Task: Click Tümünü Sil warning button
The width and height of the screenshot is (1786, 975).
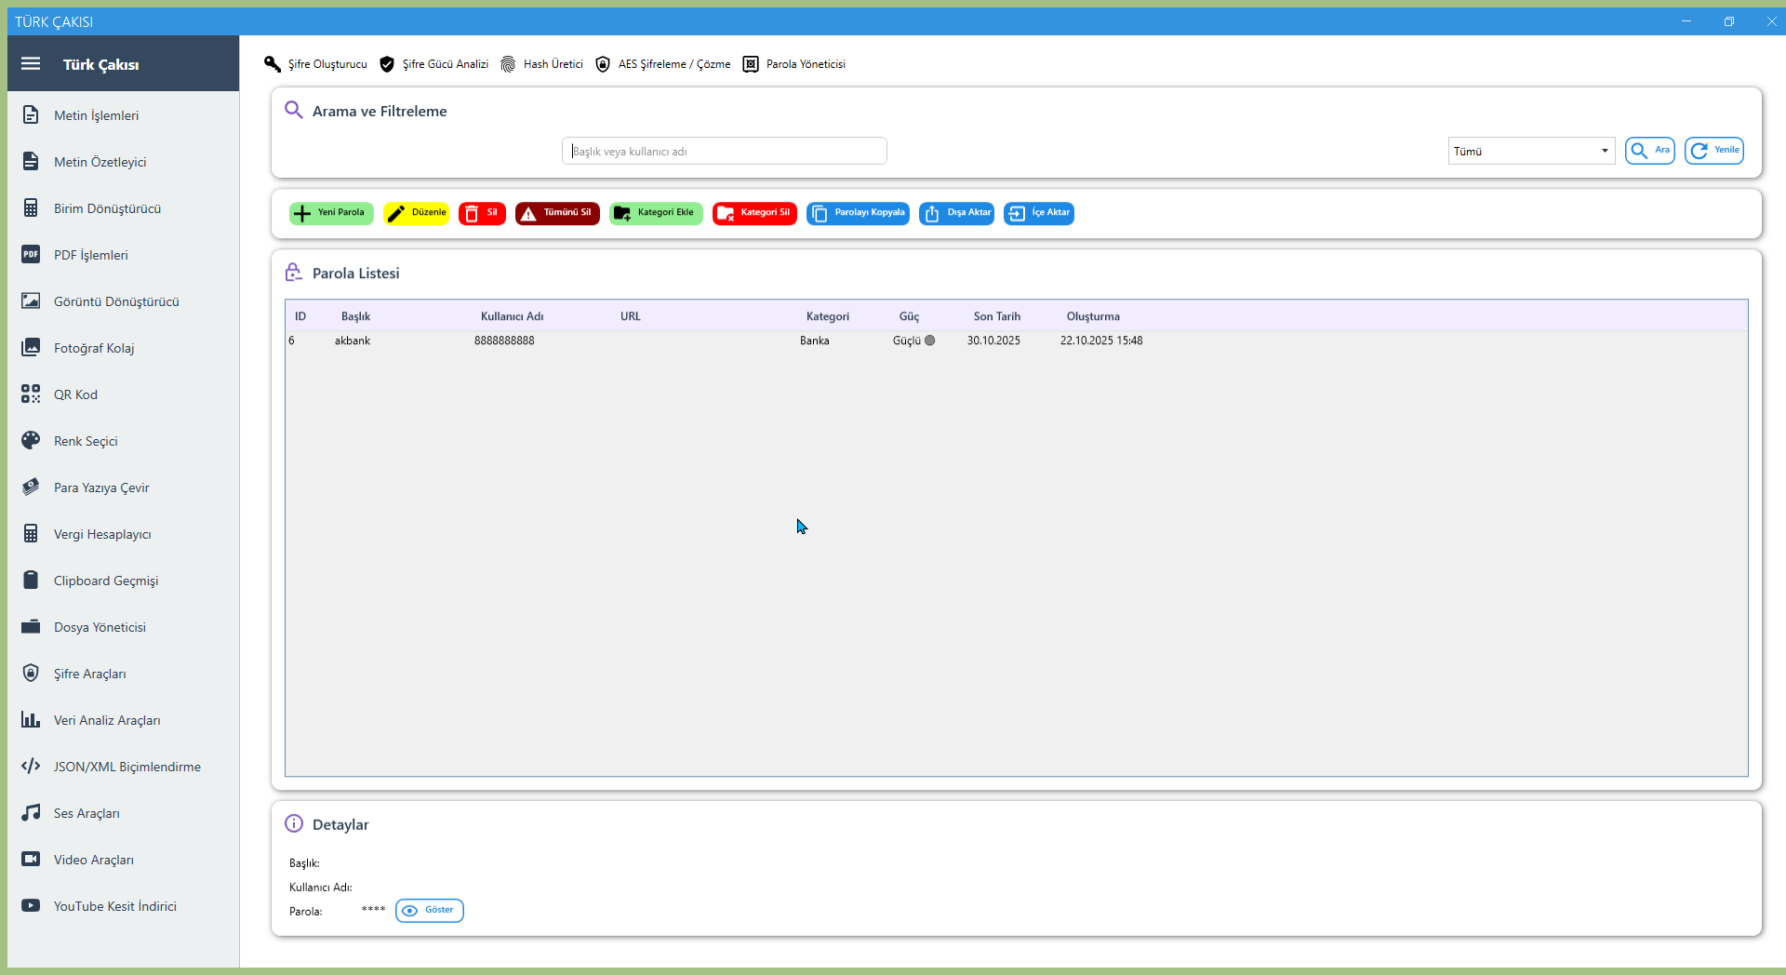Action: coord(557,213)
